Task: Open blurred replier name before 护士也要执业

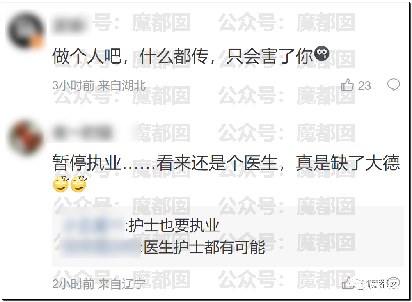Action: (92, 225)
